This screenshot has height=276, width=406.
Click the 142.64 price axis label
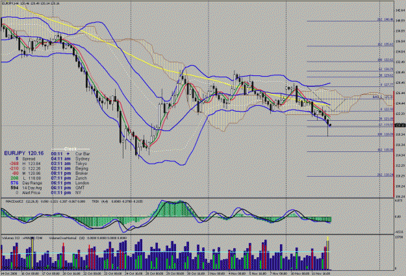(x=400, y=10)
